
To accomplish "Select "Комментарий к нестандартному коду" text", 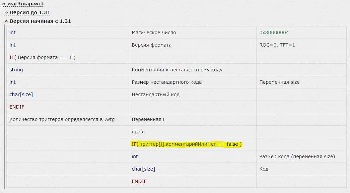I will click(x=177, y=70).
